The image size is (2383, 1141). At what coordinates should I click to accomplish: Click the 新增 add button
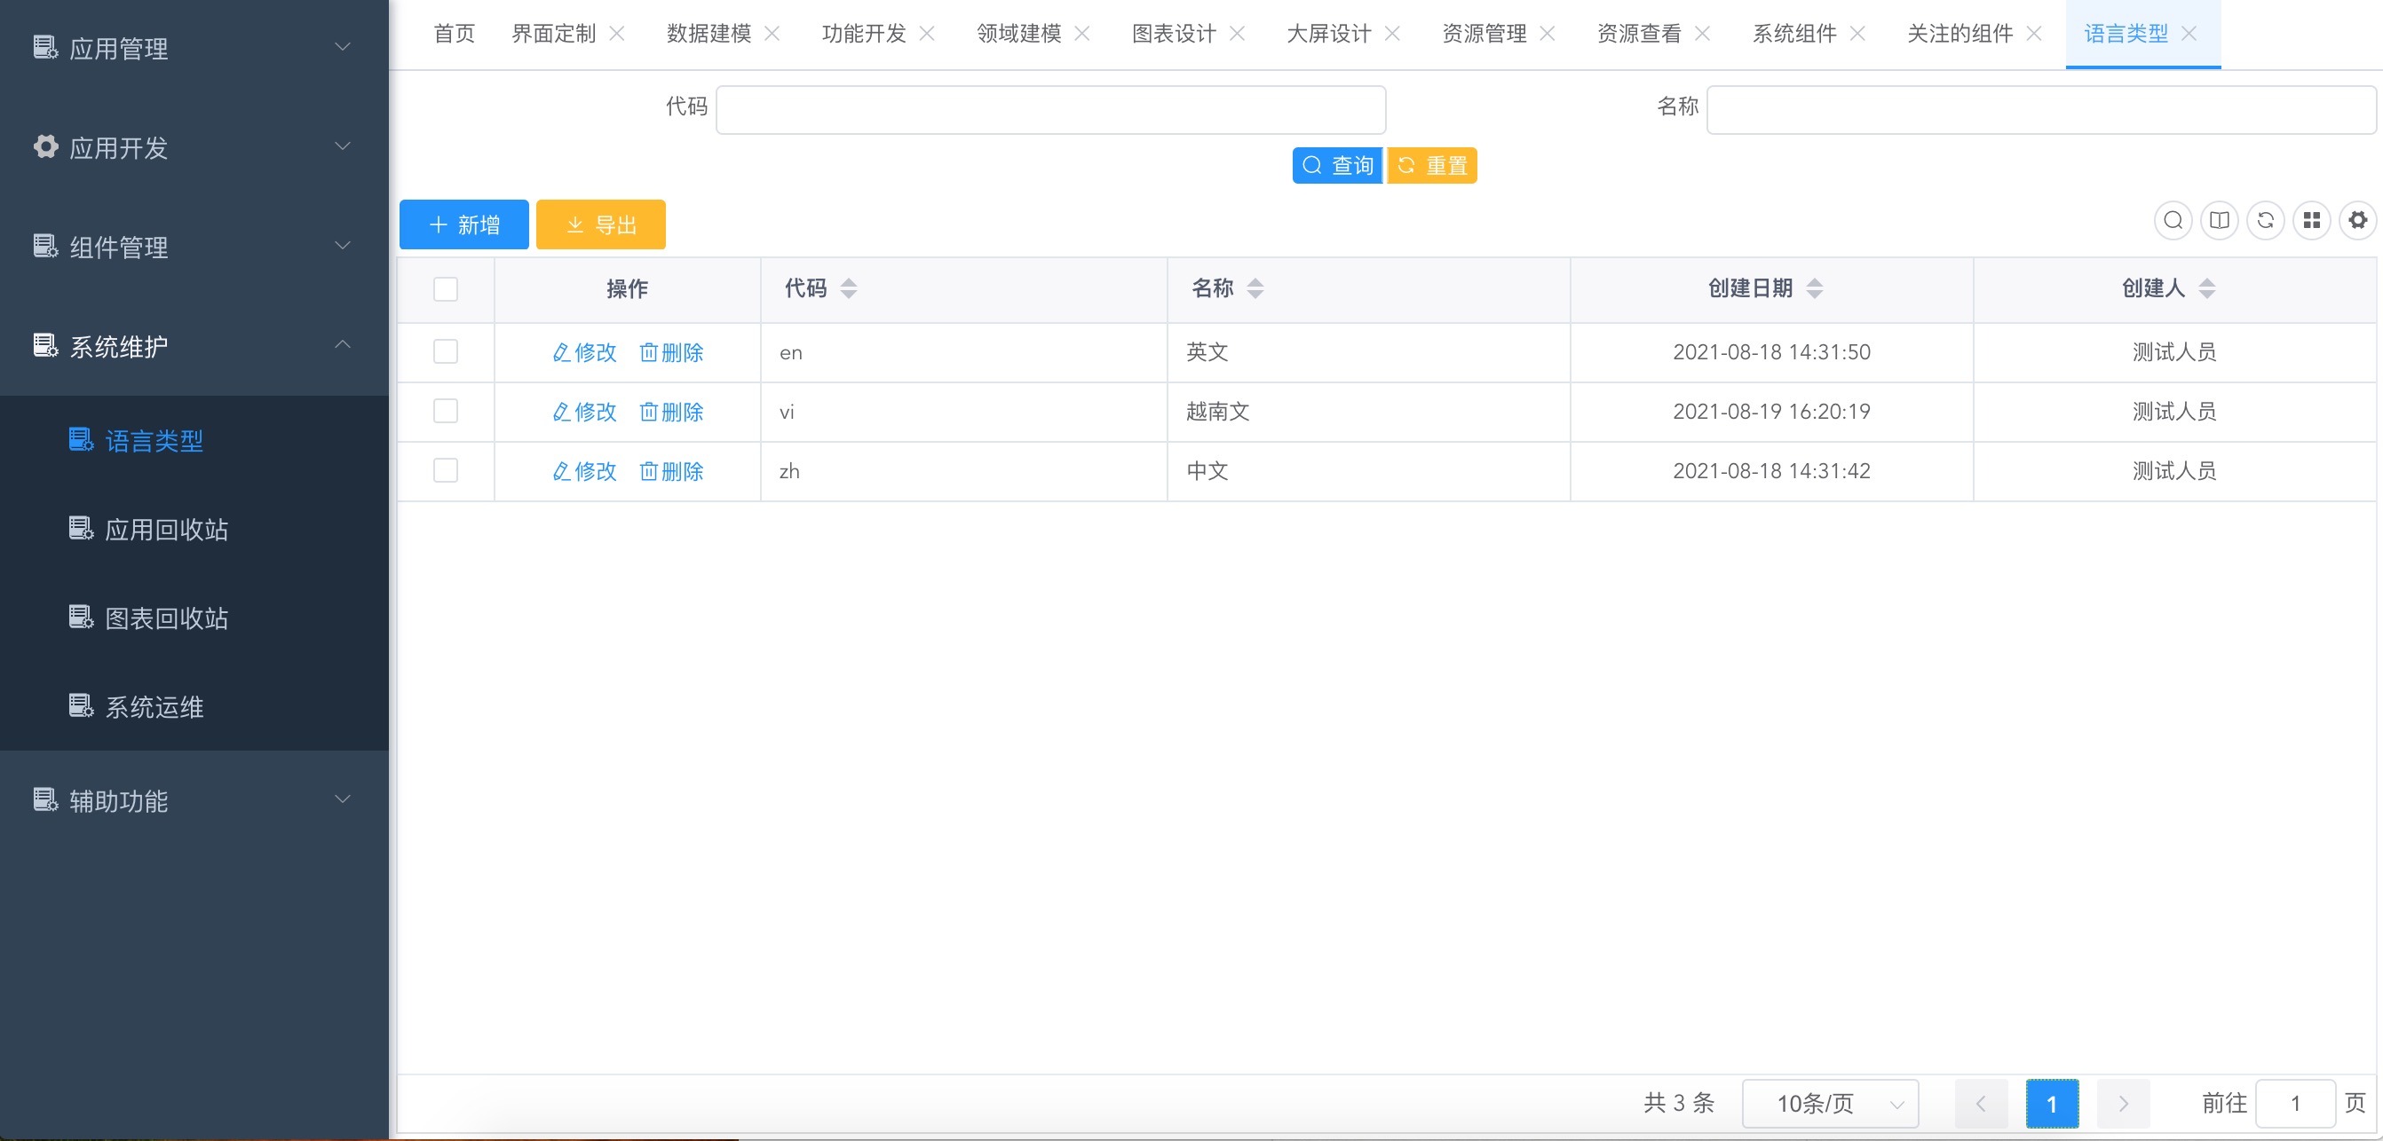pyautogui.click(x=464, y=224)
